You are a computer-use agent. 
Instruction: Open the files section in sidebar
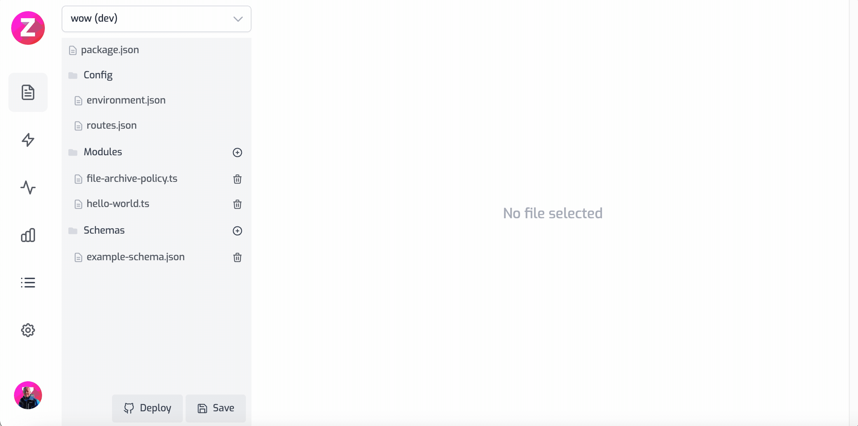(28, 92)
